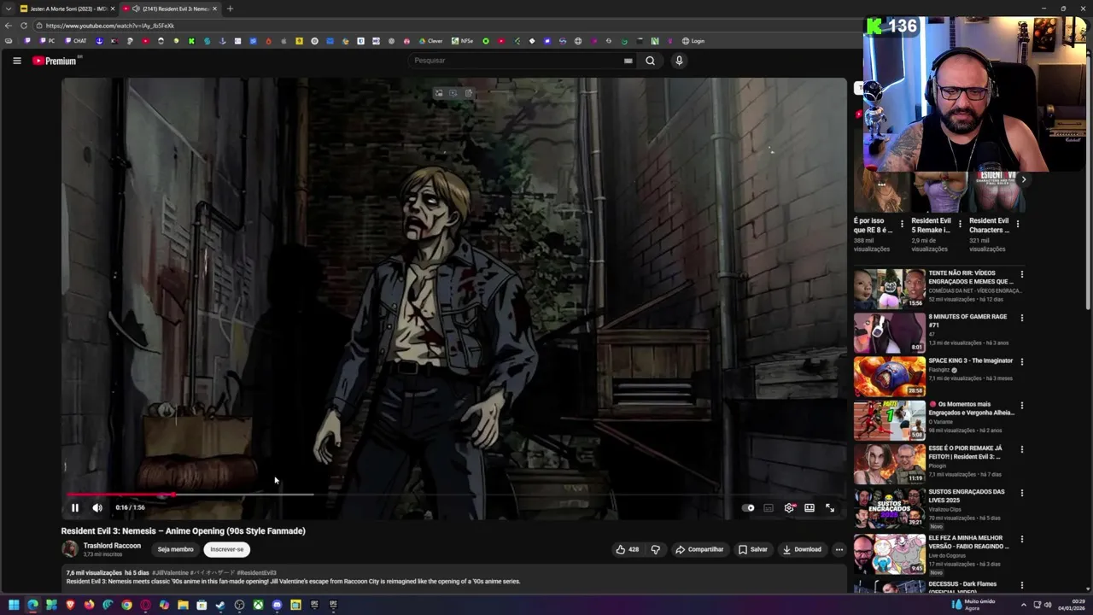Open Steam from the taskbar
Screen dimensions: 1093x615
pos(220,606)
